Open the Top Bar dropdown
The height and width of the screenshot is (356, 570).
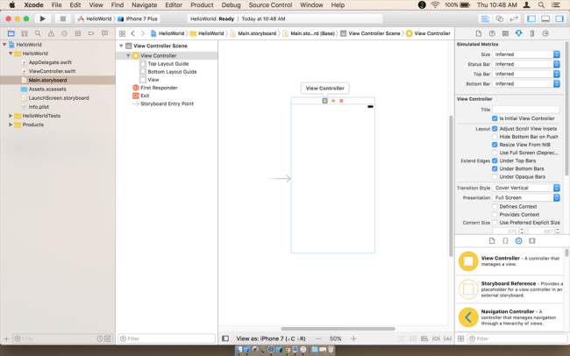[x=526, y=74]
